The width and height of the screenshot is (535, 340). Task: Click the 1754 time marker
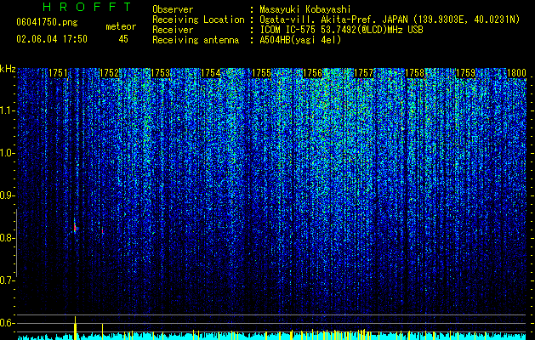[x=211, y=73]
